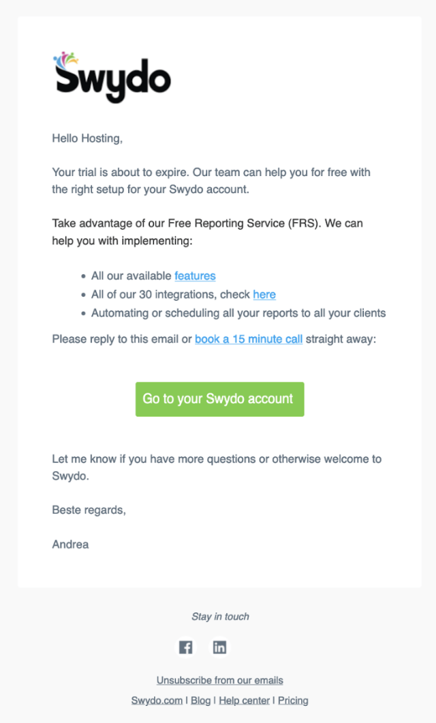Open the Swydo Blog
The height and width of the screenshot is (723, 436).
pyautogui.click(x=200, y=700)
